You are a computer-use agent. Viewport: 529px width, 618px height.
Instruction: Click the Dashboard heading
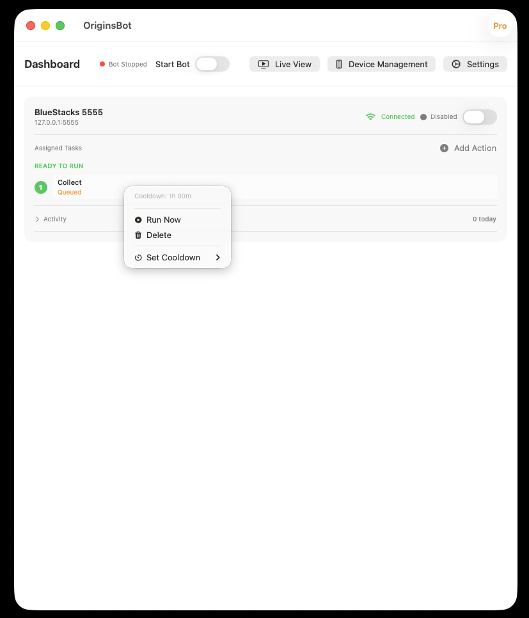[x=52, y=64]
